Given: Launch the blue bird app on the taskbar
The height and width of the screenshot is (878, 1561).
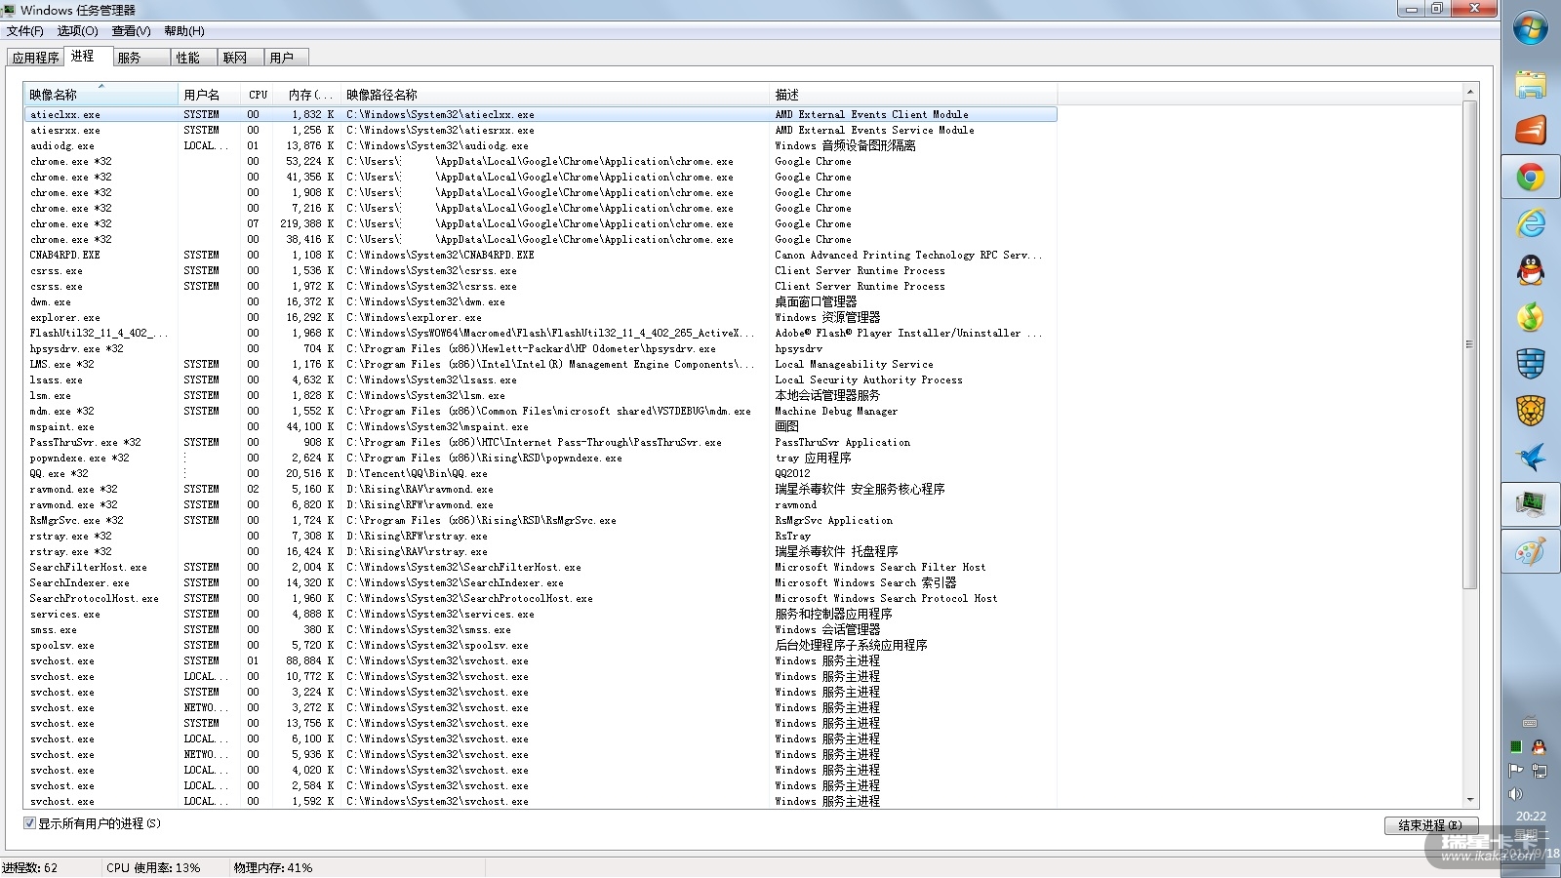Looking at the screenshot, I should [1530, 458].
